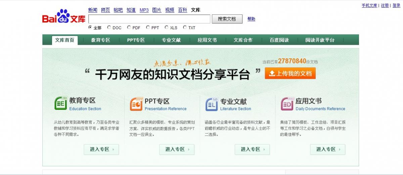The width and height of the screenshot is (403, 175).
Task: Click the 文库 label in top navigation
Action: point(195,10)
